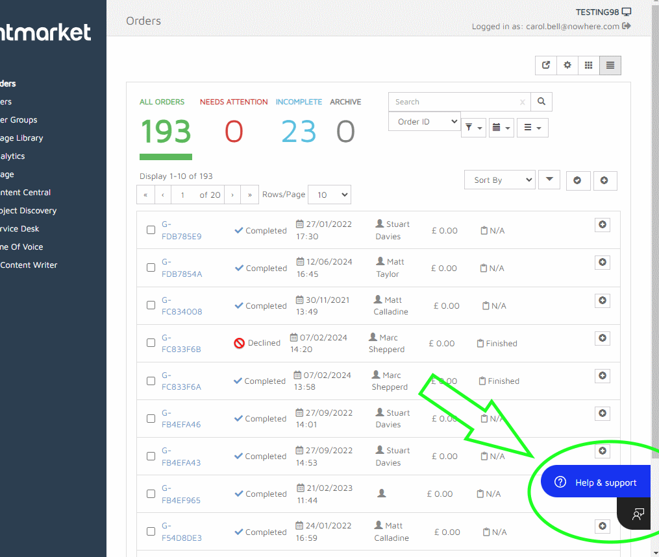Tick the checkbox for order G-FDB785E9

(x=151, y=230)
